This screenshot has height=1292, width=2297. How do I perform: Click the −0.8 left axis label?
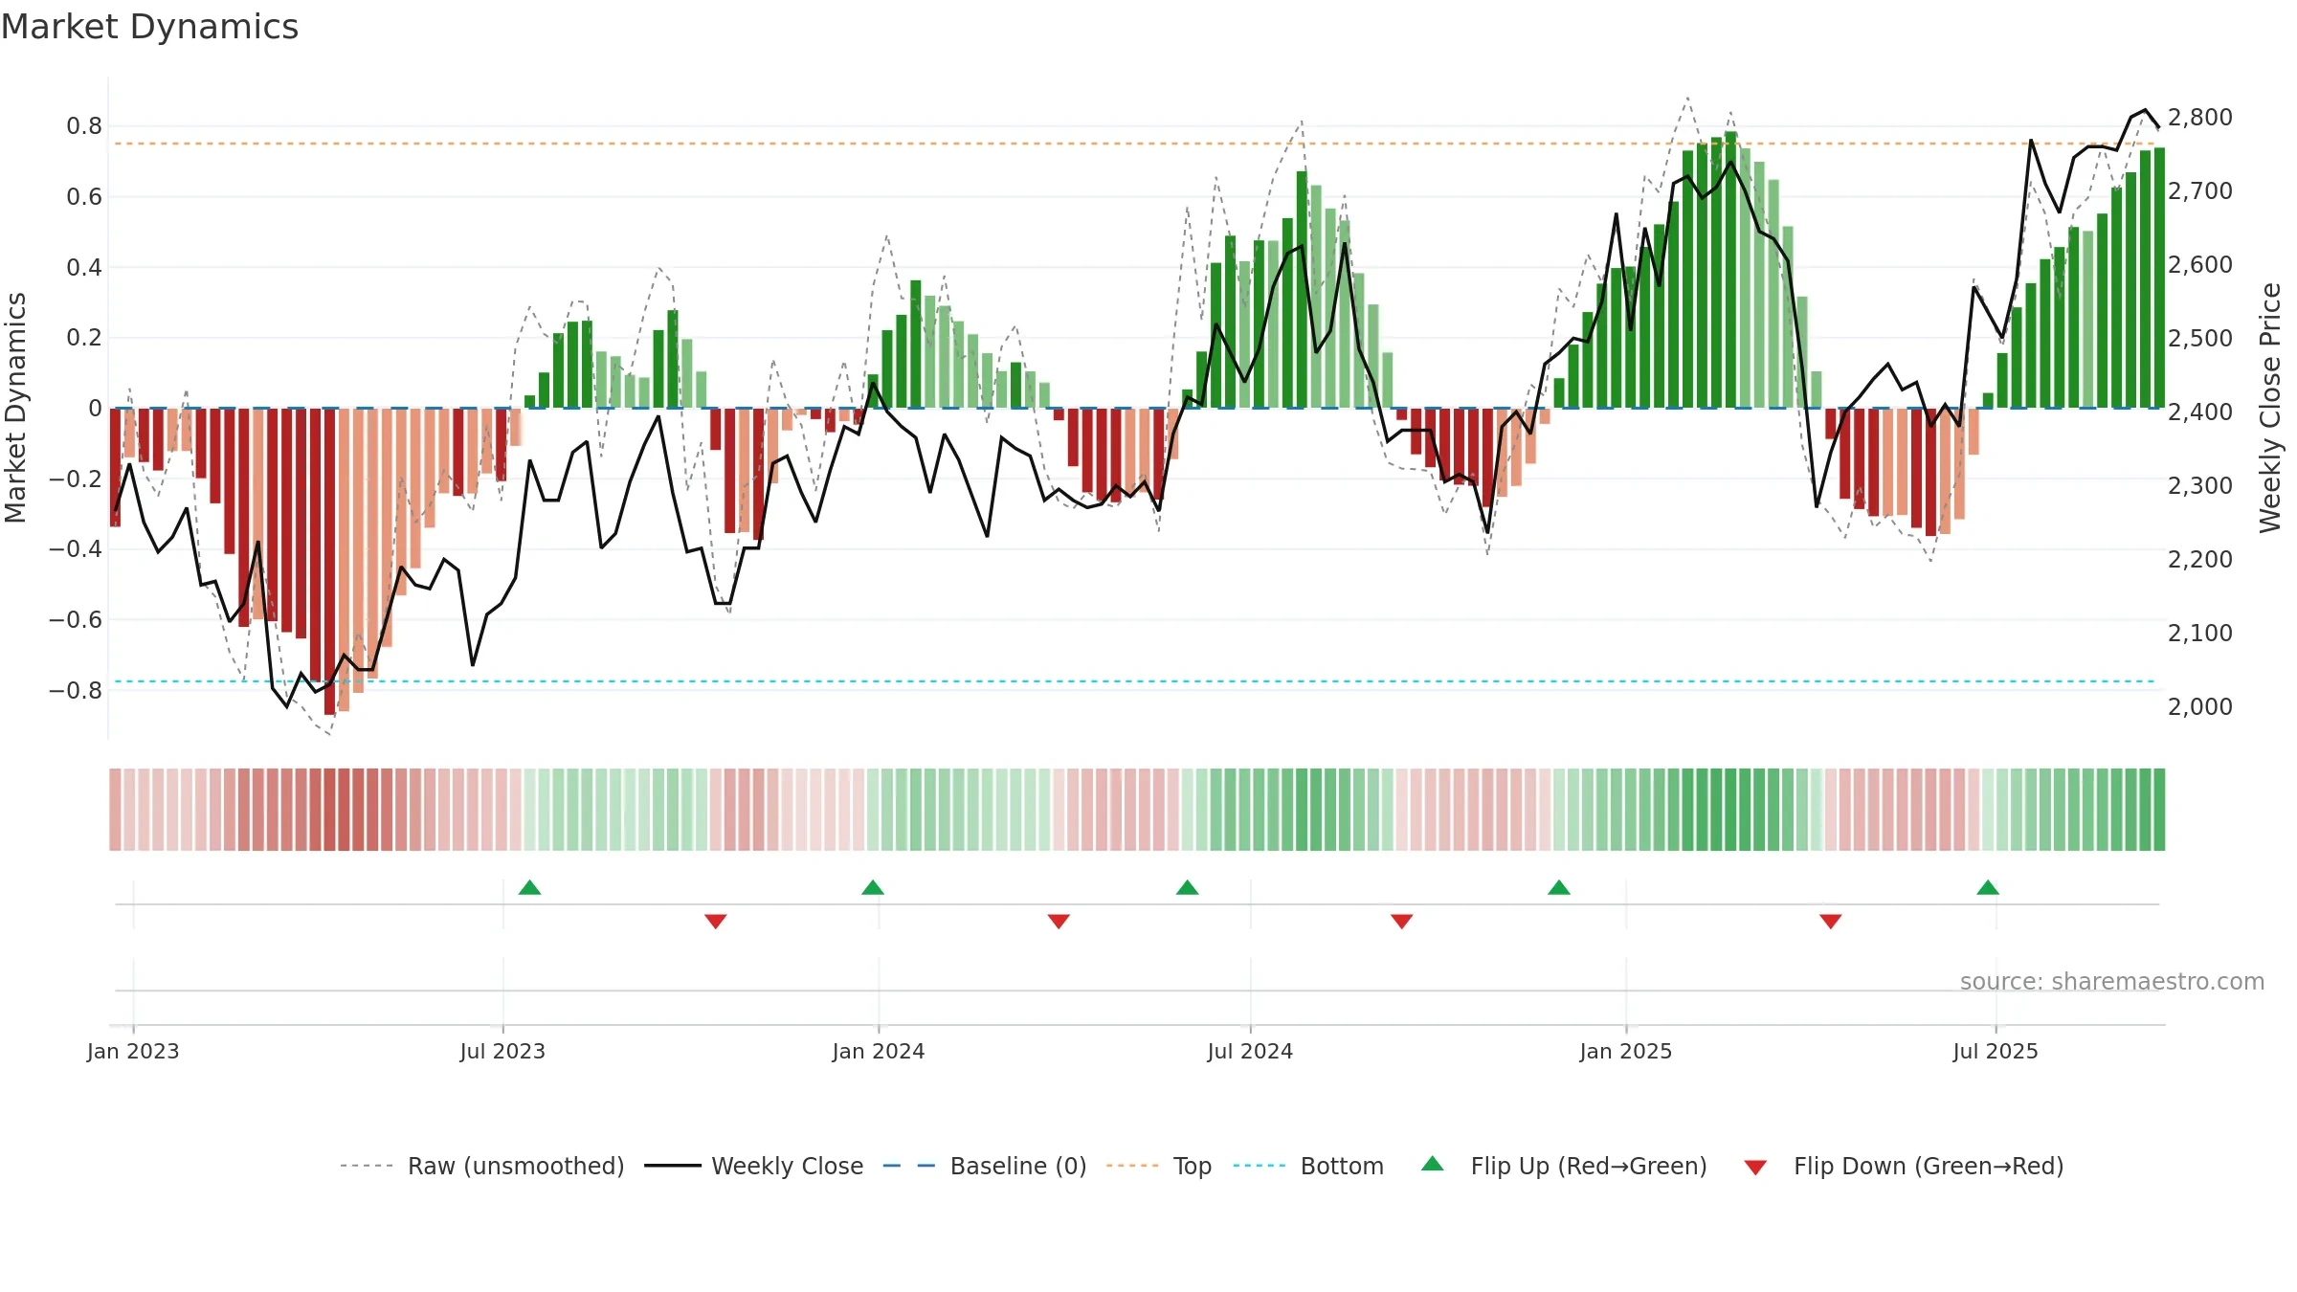76,690
